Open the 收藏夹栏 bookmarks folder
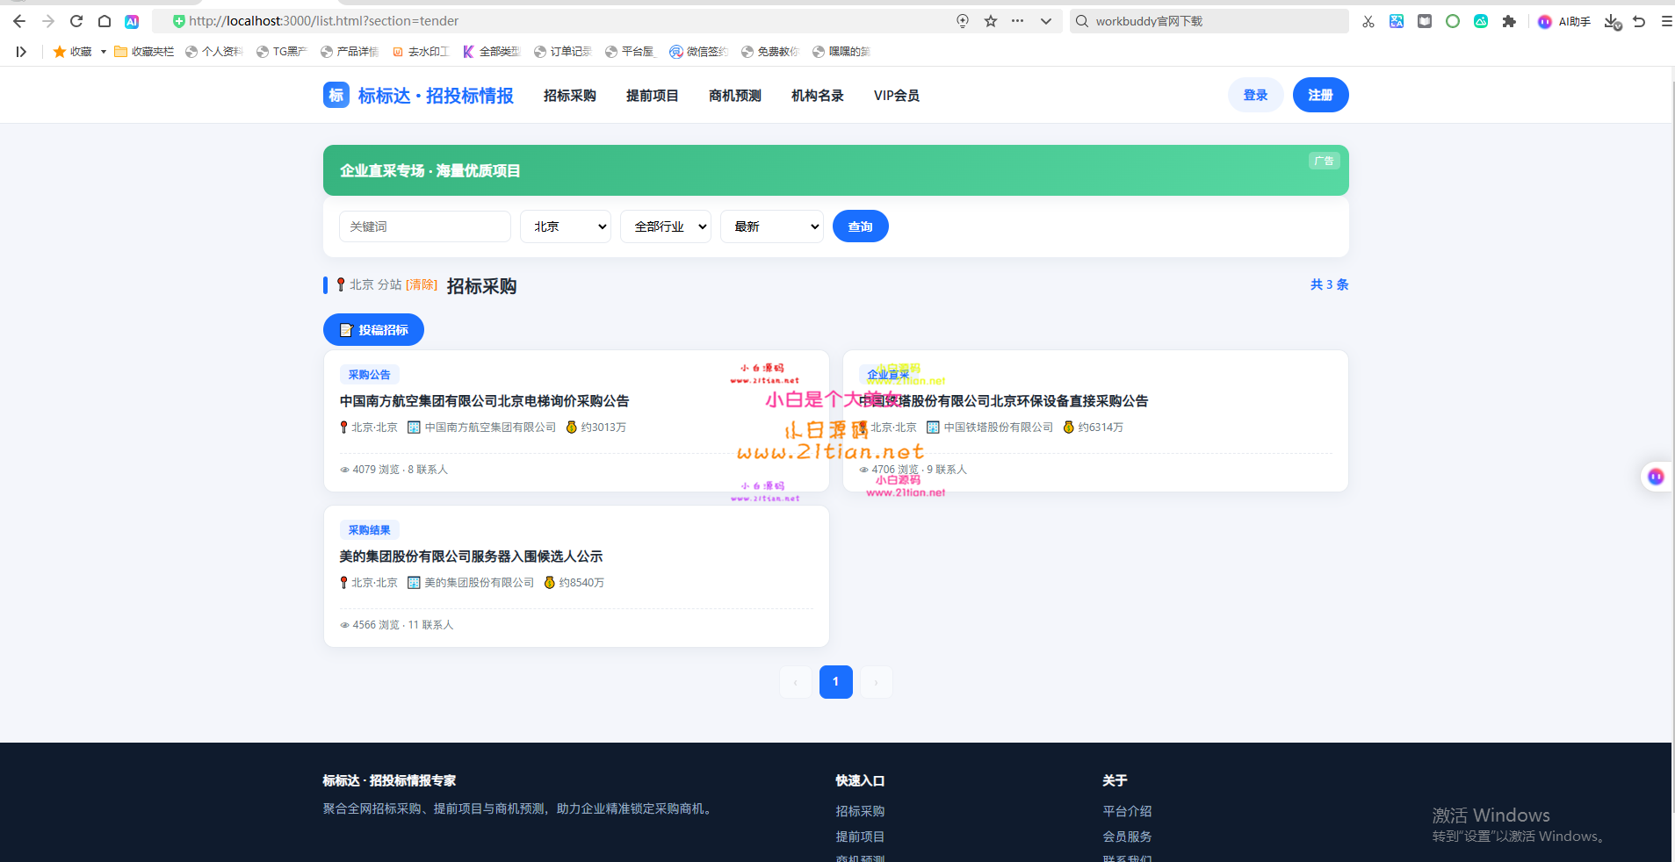The image size is (1675, 862). click(144, 52)
